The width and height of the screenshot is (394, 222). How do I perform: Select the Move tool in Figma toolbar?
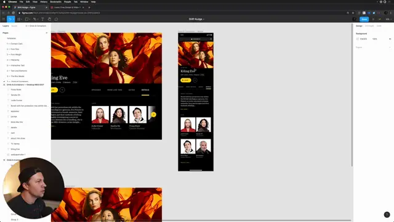(x=10, y=19)
